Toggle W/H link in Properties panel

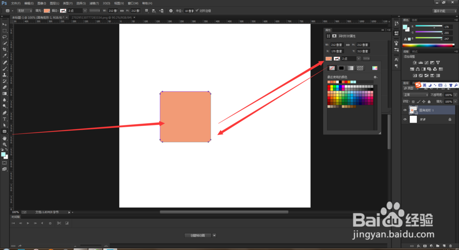tap(348, 45)
